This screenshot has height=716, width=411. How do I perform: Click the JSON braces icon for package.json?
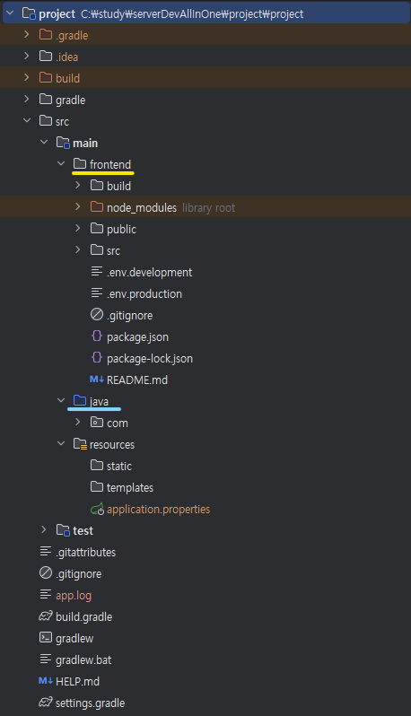point(97,336)
